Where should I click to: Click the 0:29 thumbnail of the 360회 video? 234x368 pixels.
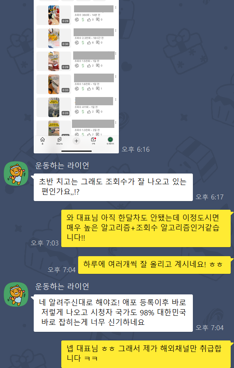pos(54,15)
